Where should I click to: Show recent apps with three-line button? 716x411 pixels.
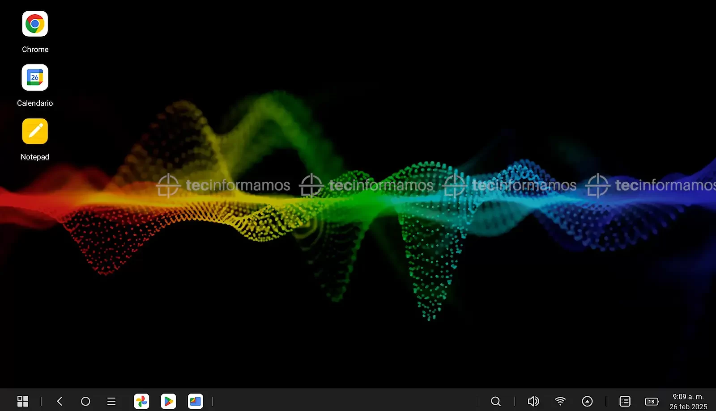click(x=111, y=401)
